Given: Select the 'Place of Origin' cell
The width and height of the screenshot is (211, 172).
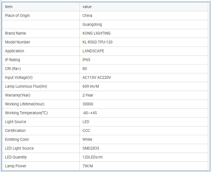Looking at the screenshot, I should [17, 15].
